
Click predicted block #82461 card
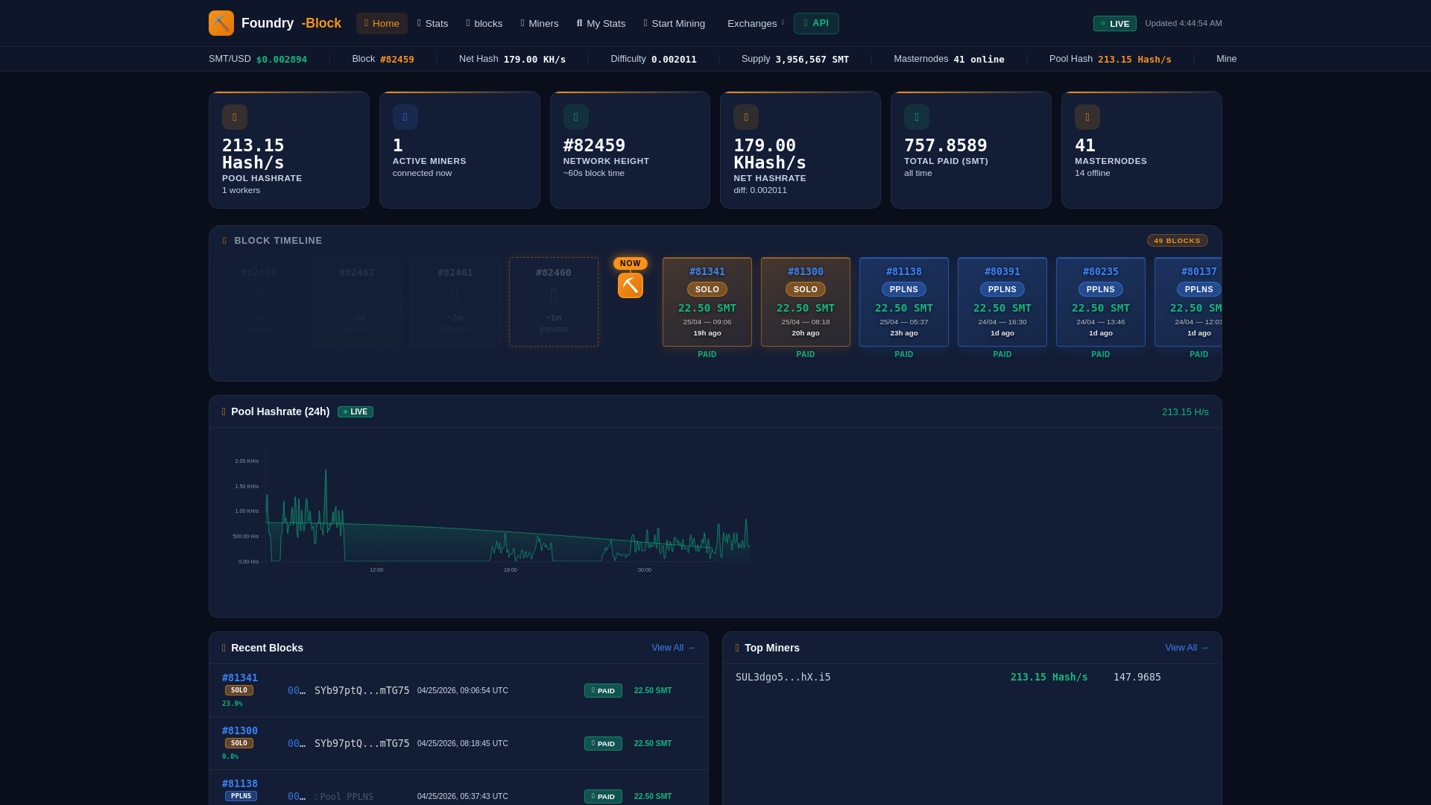click(x=455, y=302)
